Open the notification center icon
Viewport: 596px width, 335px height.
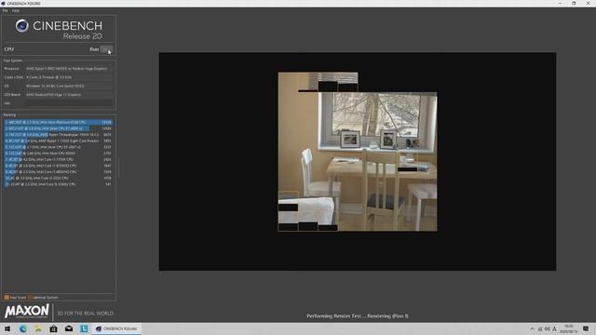tap(586, 328)
